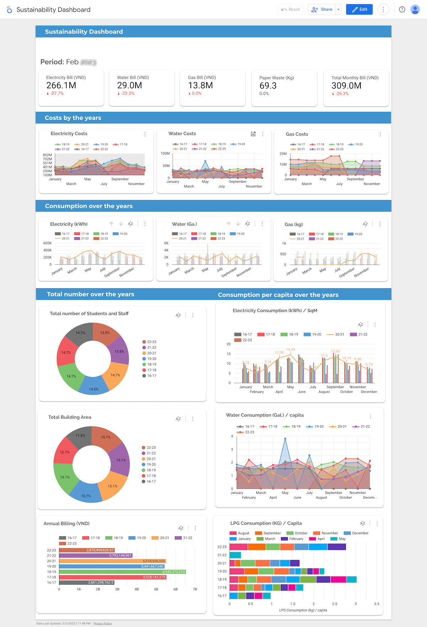427x627 pixels.
Task: Open Electricity (kWh) chart options menu
Action: pyautogui.click(x=145, y=224)
